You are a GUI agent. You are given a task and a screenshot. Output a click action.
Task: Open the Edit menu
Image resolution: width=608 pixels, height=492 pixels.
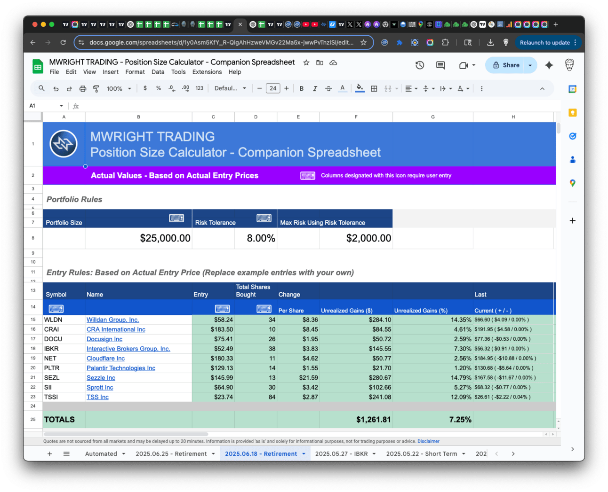pyautogui.click(x=71, y=72)
